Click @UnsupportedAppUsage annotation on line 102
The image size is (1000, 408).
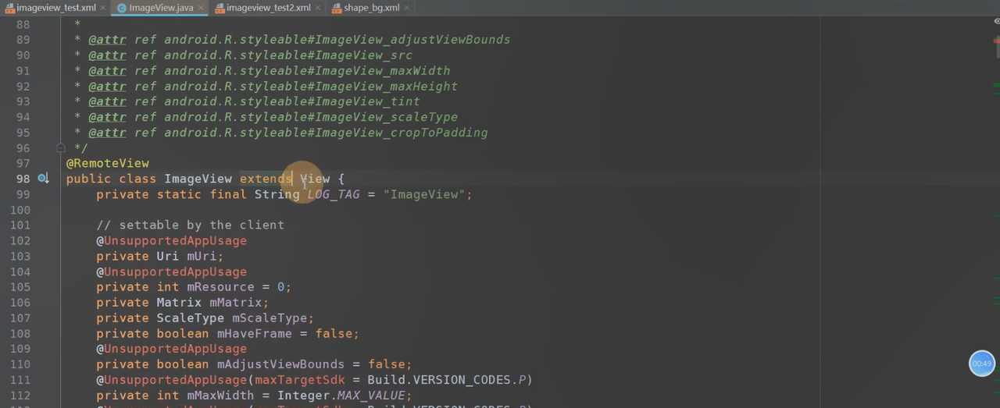click(x=172, y=240)
